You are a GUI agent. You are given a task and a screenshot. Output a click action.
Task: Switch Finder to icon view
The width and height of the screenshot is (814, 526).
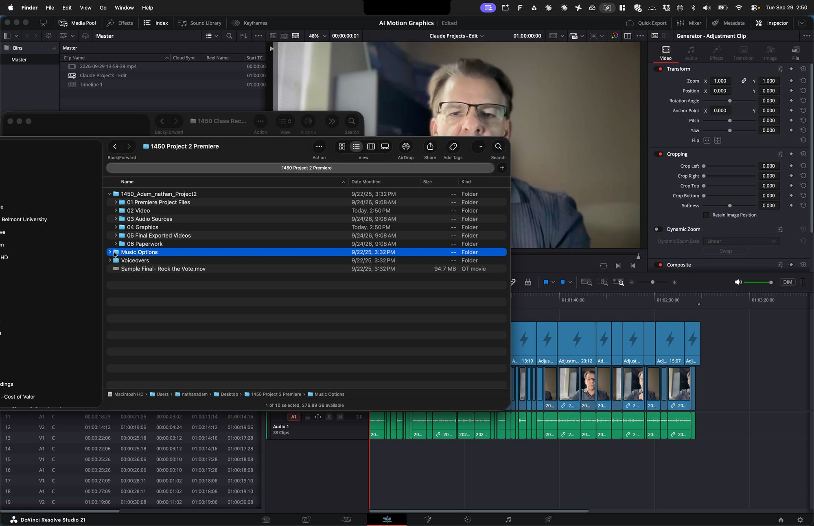pos(342,146)
